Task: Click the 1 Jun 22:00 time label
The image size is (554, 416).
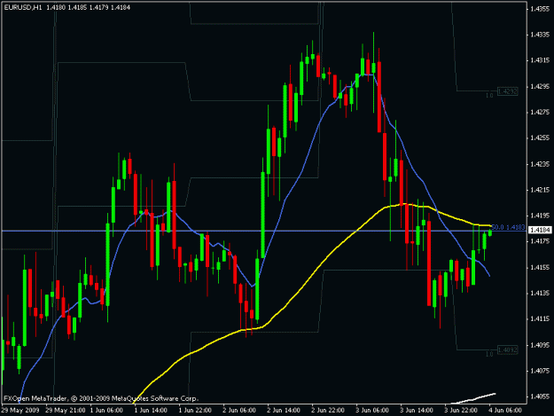Action: tap(195, 411)
